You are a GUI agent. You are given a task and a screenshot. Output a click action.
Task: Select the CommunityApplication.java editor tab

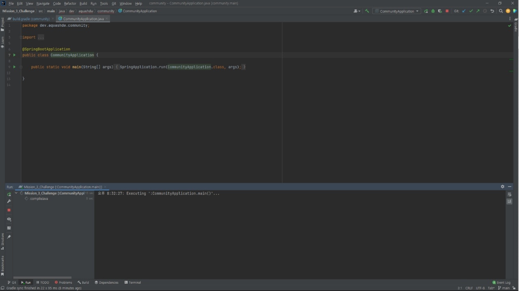pyautogui.click(x=84, y=19)
